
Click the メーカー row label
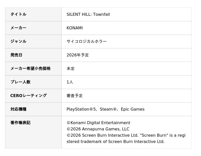(x=18, y=28)
